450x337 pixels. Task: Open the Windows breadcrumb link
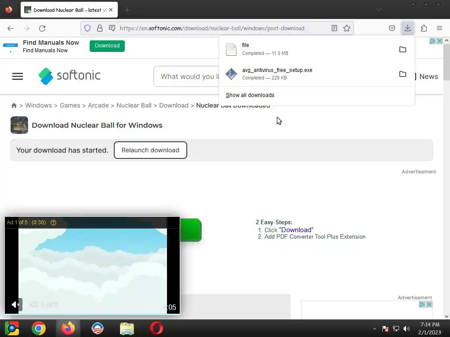(39, 105)
